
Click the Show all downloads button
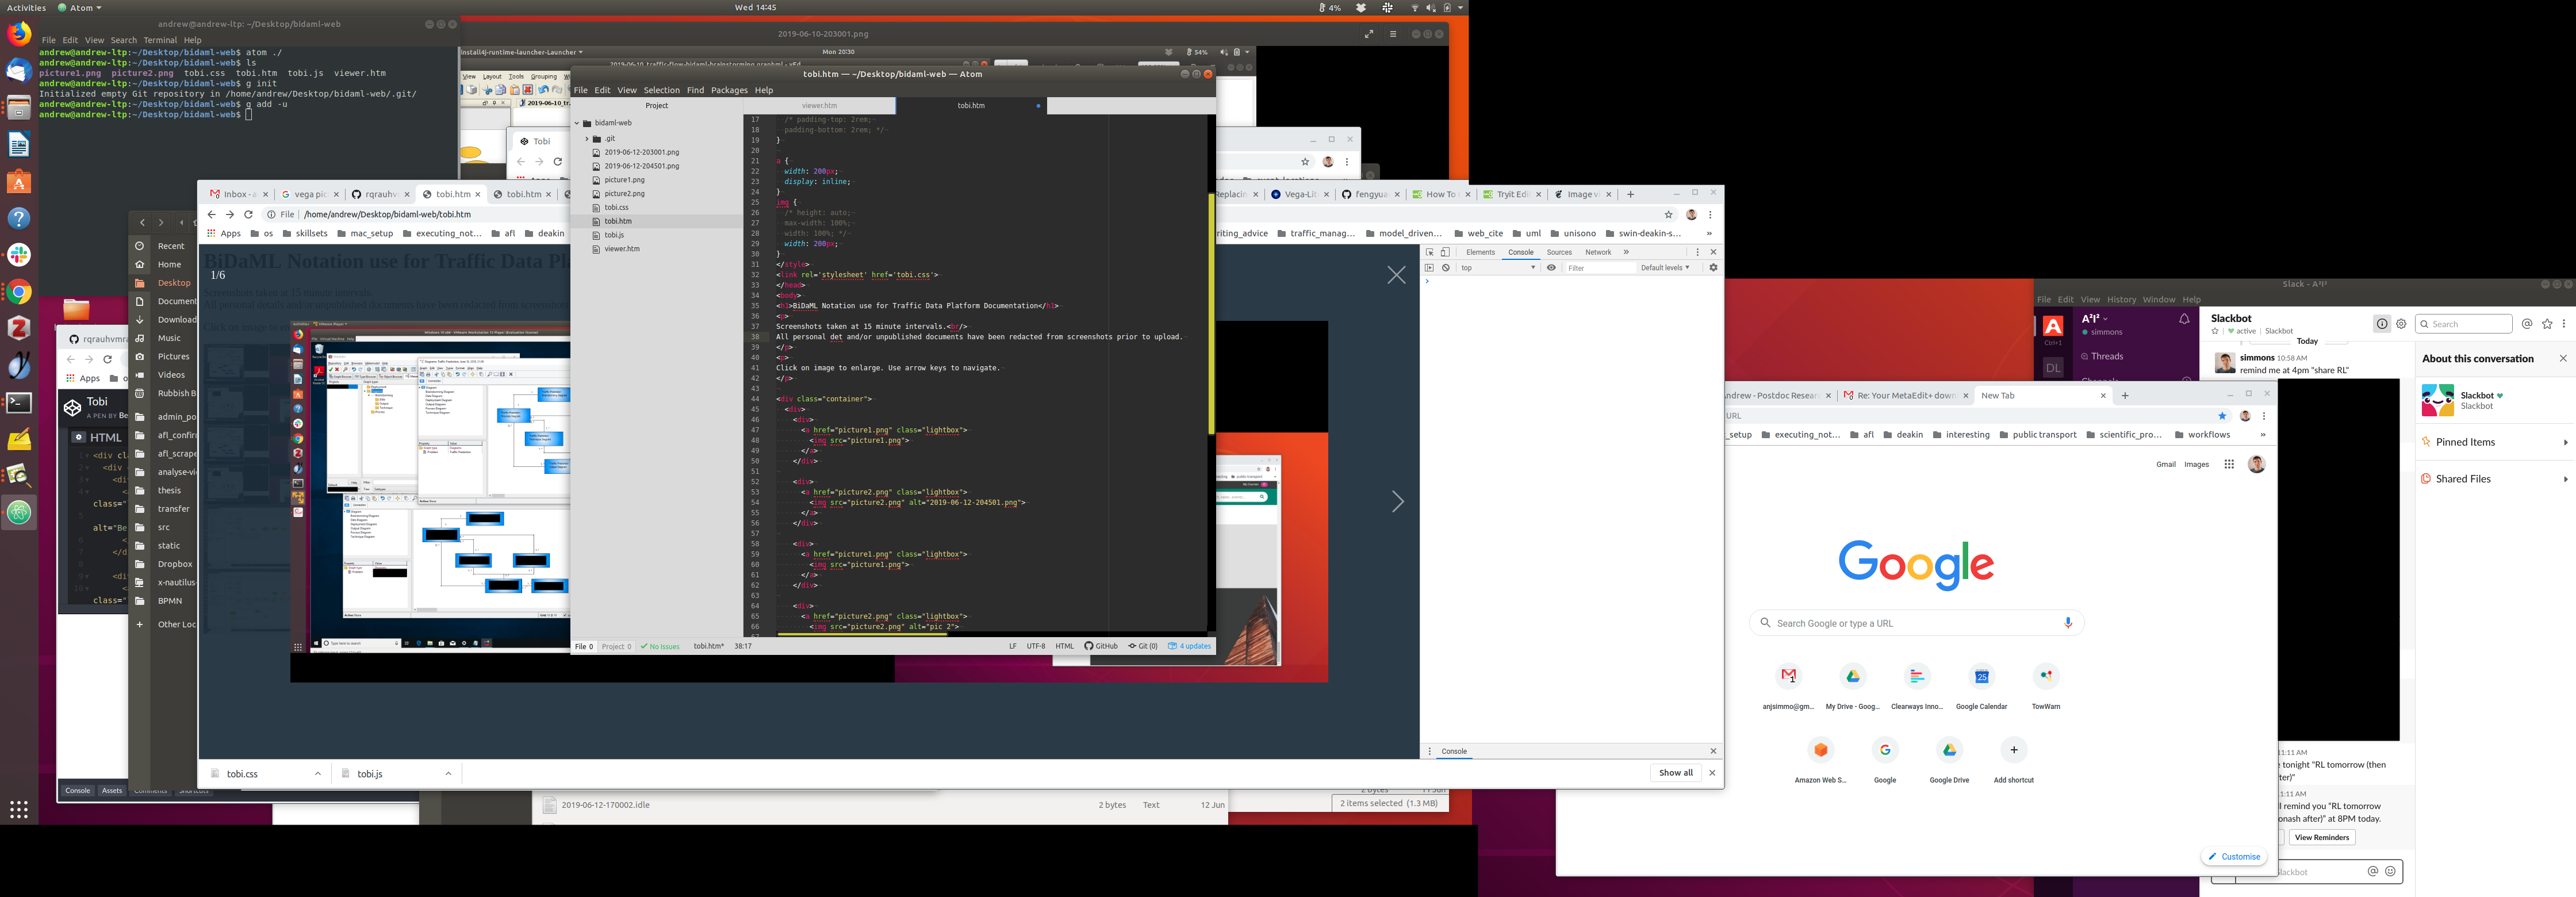[x=1676, y=773]
